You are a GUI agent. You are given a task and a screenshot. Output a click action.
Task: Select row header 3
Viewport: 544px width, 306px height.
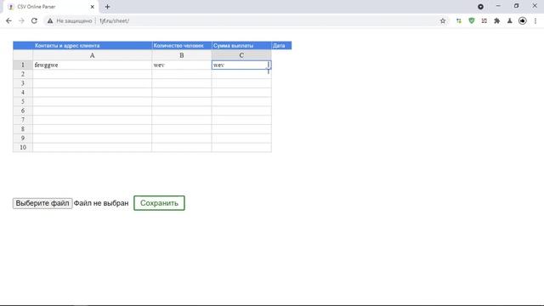pos(23,83)
